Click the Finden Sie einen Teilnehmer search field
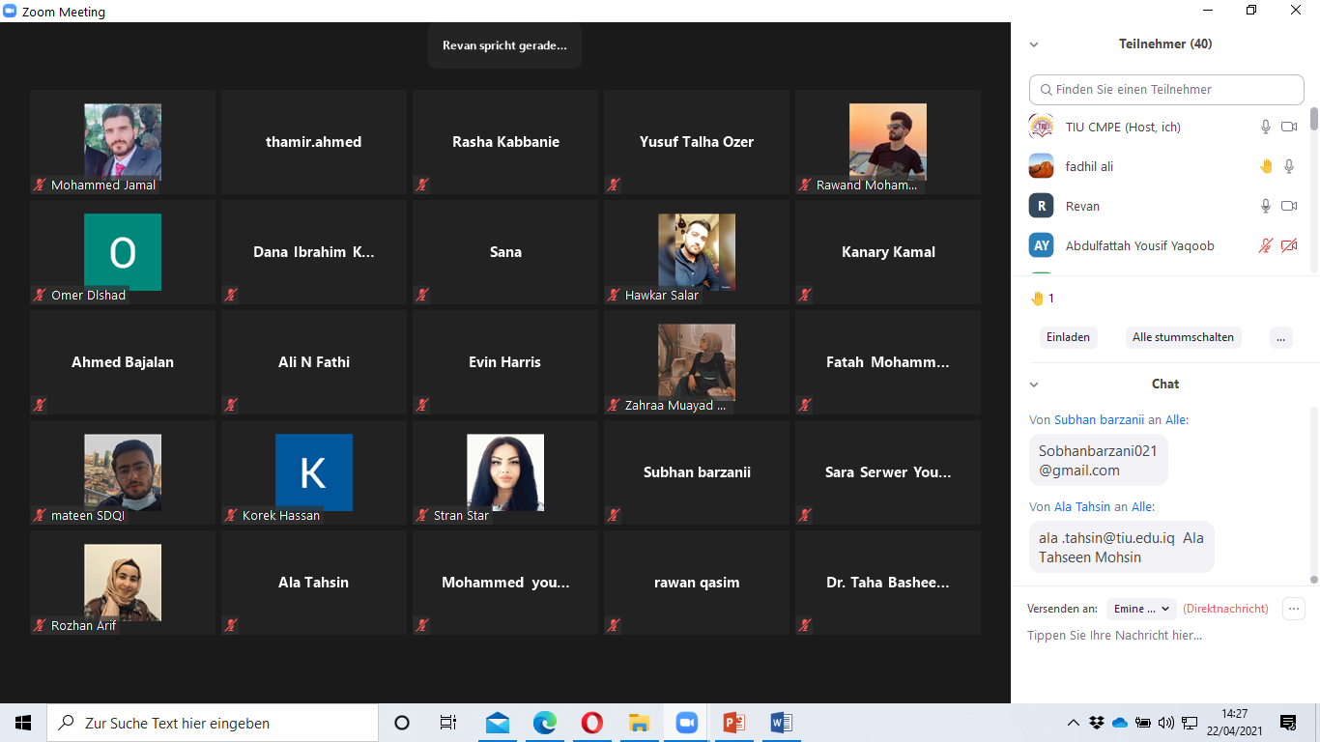The width and height of the screenshot is (1320, 742). click(x=1166, y=89)
